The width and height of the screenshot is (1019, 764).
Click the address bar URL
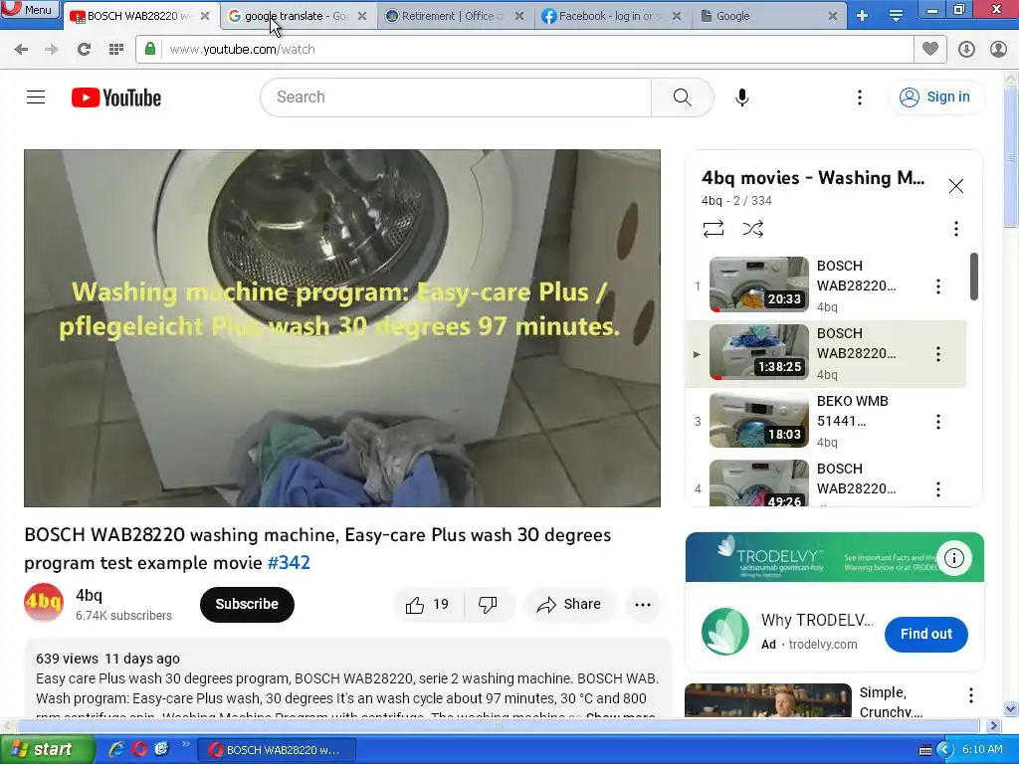(242, 50)
